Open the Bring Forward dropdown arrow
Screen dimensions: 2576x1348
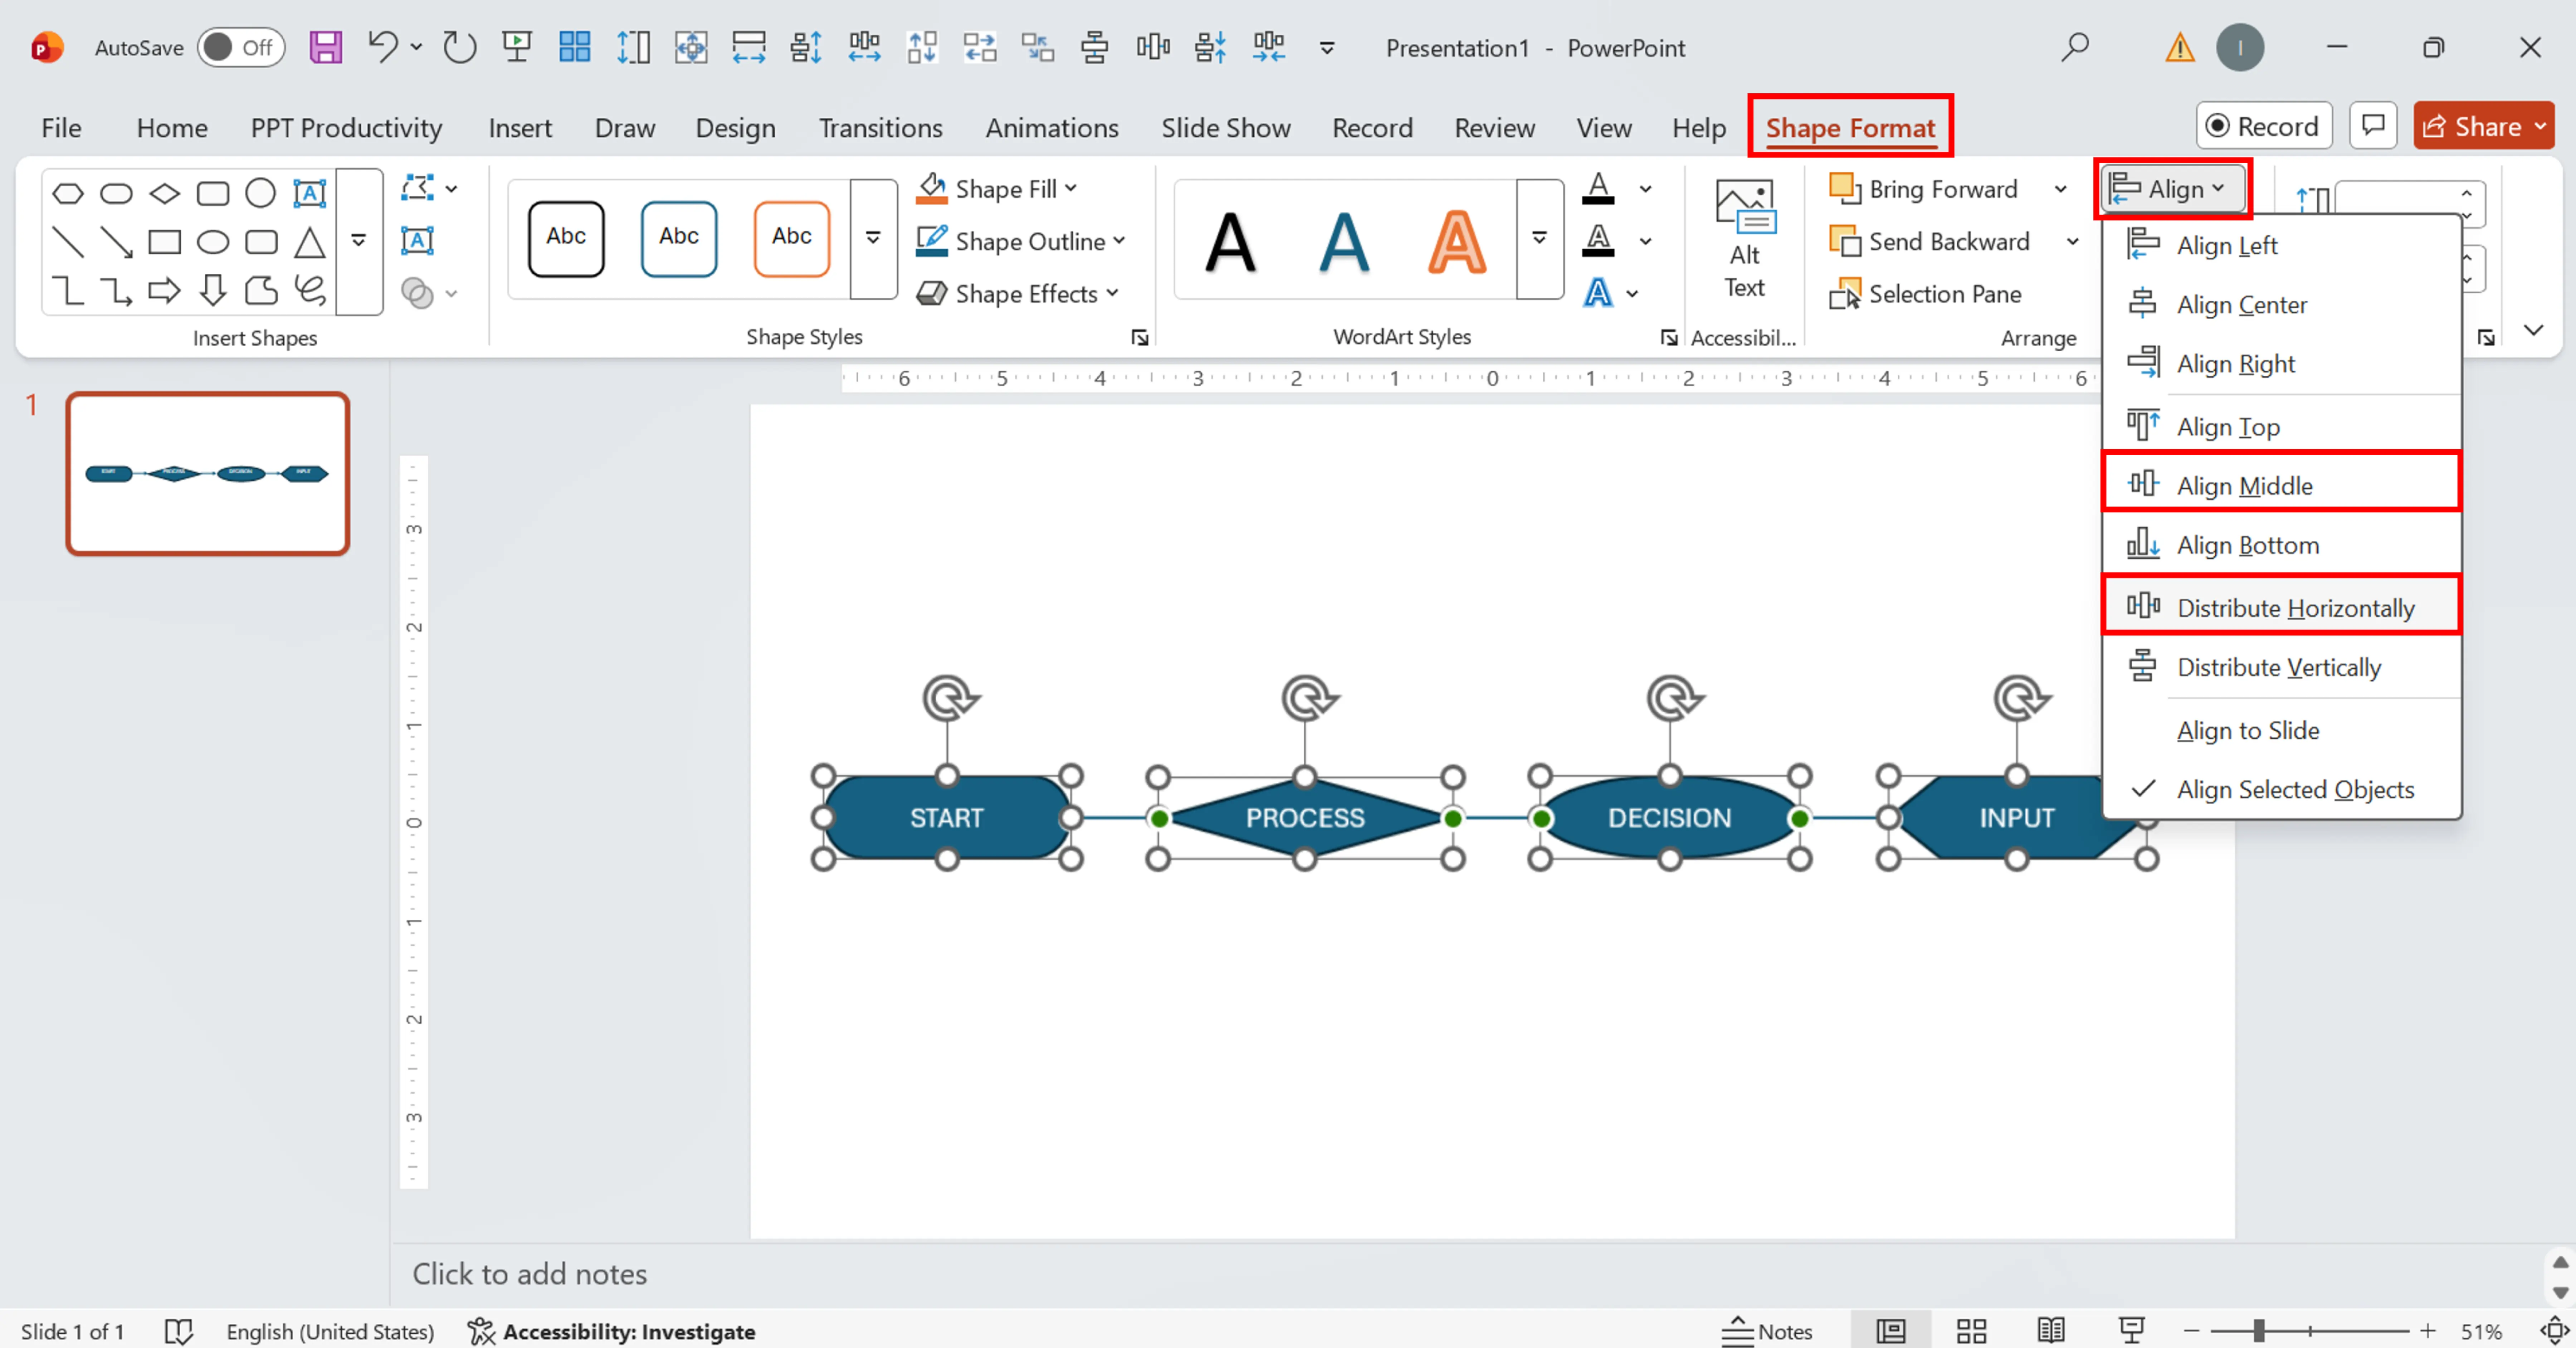click(2061, 189)
